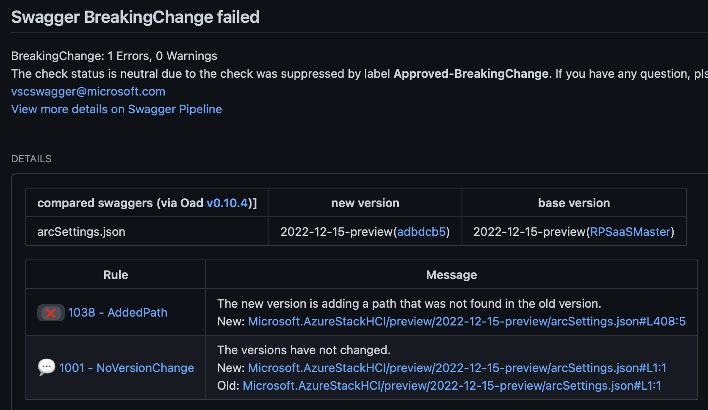Open the 1001 - NoVersionChange rule link
Viewport: 708px width, 410px height.
click(127, 368)
